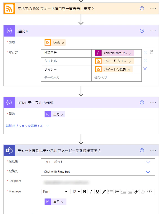Screen dimensions: 160x214
Task: Toggle underline formatting in Message editor
Action: pyautogui.click(x=97, y=192)
